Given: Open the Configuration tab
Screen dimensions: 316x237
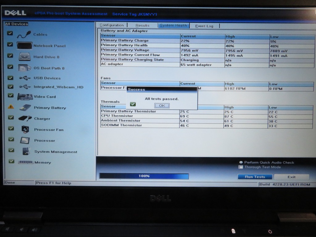Looking at the screenshot, I should coord(112,25).
